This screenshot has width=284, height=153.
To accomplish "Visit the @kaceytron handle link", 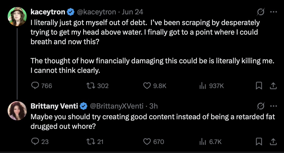I will pyautogui.click(x=96, y=12).
